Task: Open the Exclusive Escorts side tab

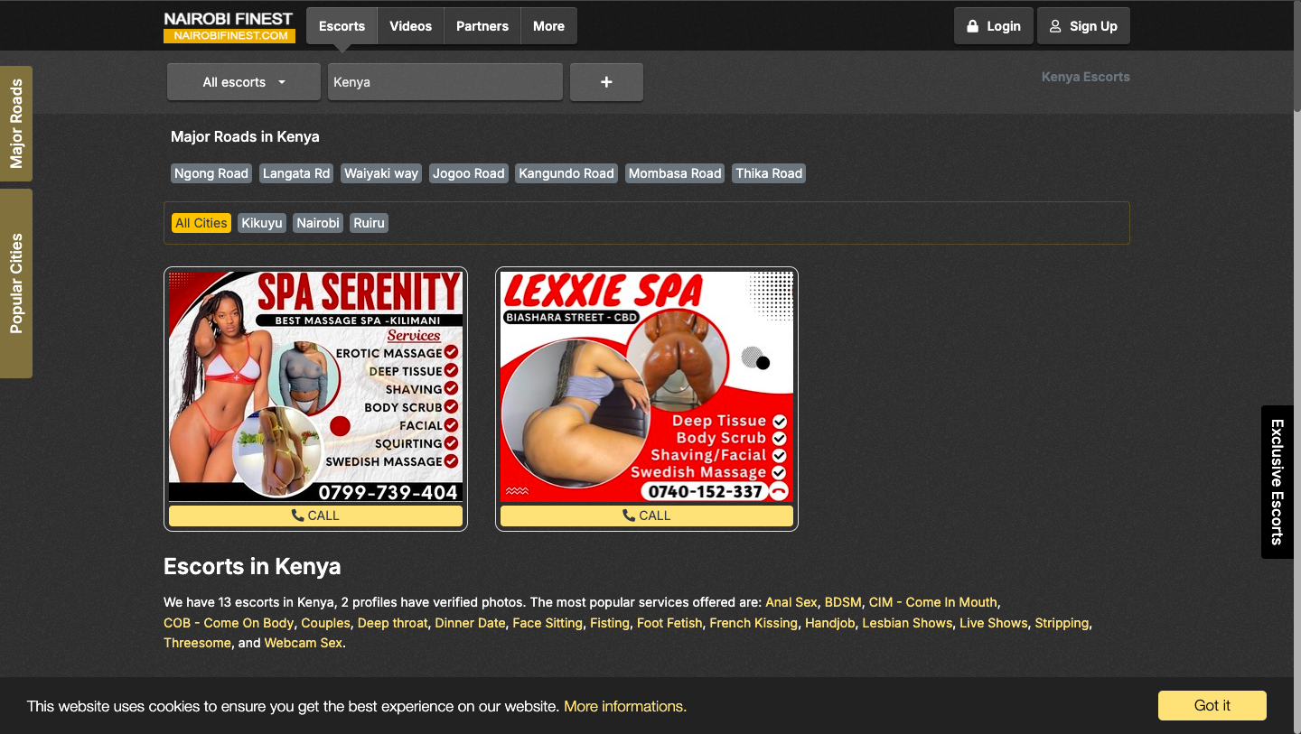Action: click(x=1277, y=481)
